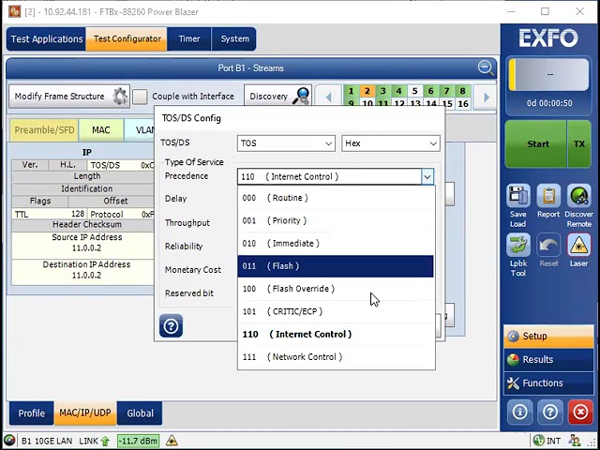Click the laser warning icon in status bar
The height and width of the screenshot is (450, 600).
point(172,440)
